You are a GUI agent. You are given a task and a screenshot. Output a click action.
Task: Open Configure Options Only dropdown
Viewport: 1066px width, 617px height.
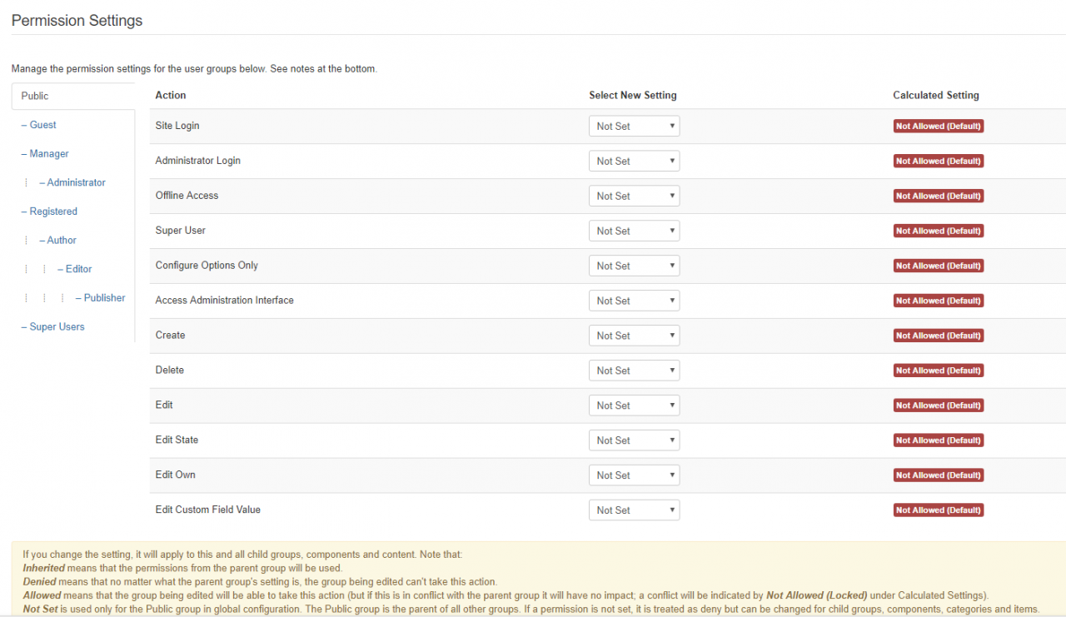coord(634,266)
